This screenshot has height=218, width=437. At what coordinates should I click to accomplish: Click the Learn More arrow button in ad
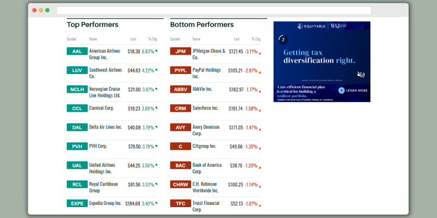[341, 90]
